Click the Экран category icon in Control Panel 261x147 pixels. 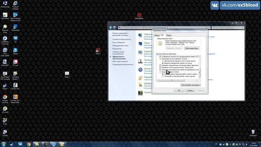(x=140, y=44)
